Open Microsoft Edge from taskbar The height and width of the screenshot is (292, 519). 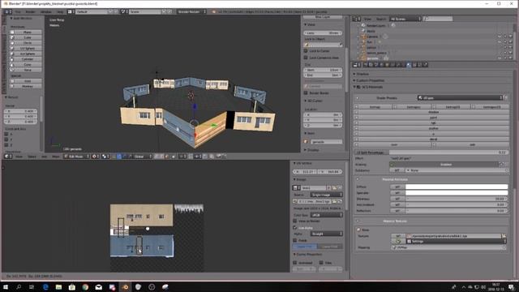pos(45,286)
